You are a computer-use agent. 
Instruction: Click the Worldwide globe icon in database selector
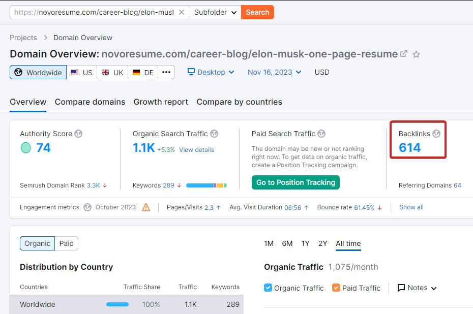click(x=18, y=72)
